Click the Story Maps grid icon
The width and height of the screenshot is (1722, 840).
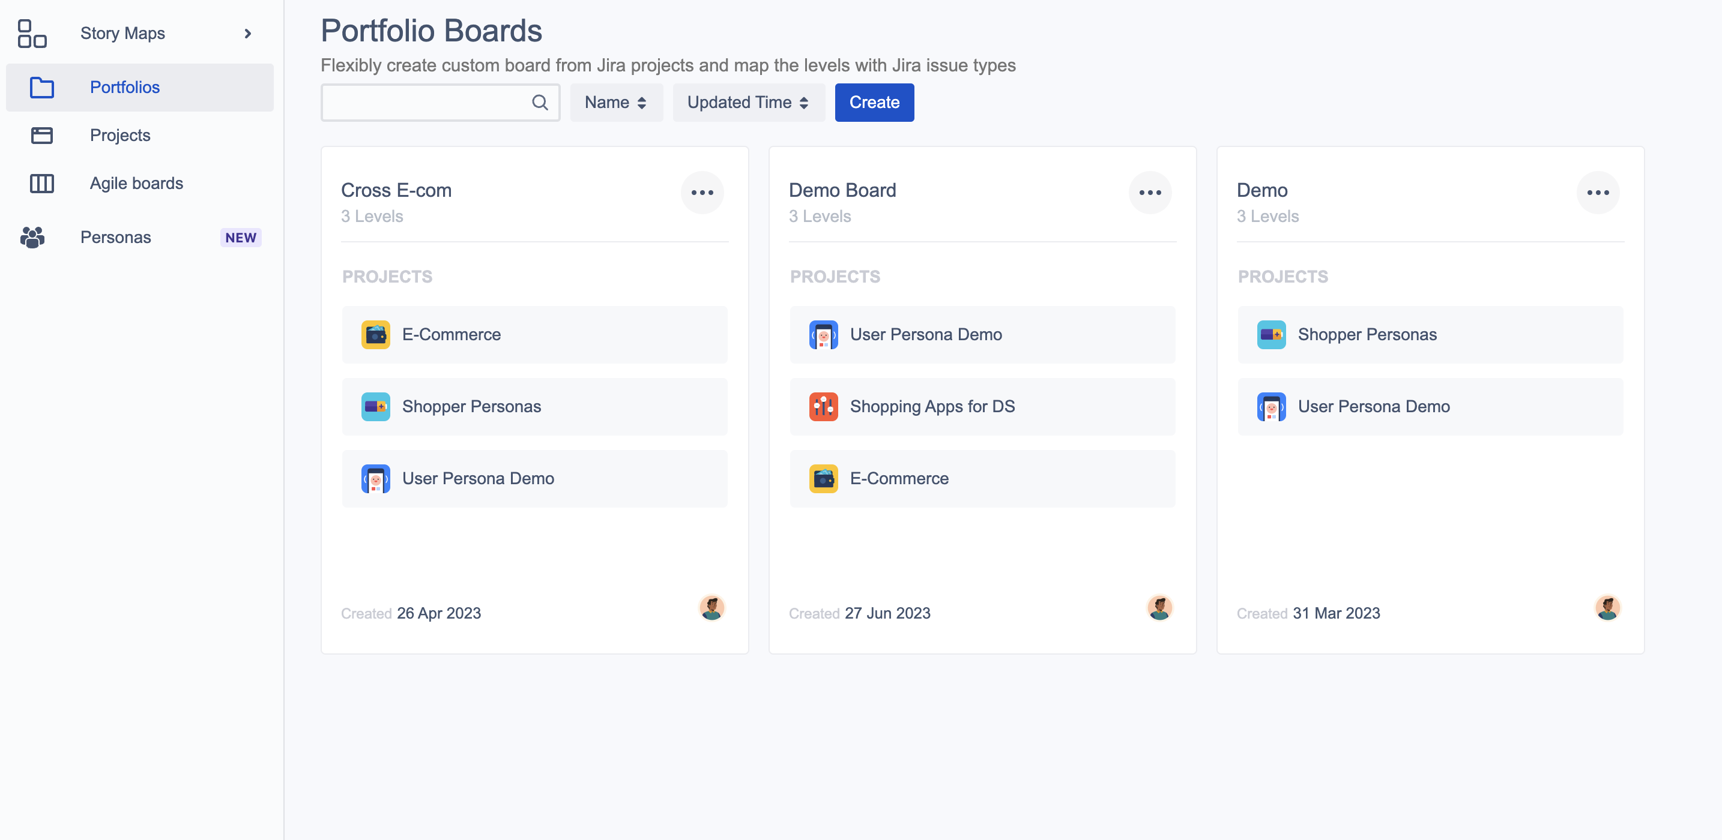(32, 34)
